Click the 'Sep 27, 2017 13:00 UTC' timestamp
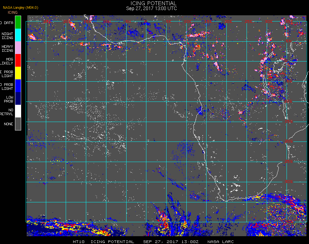Viewport: 309px width, 244px height. pyautogui.click(x=151, y=8)
